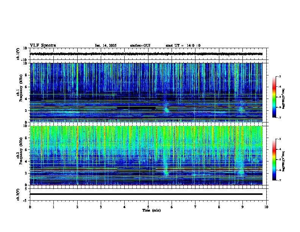Click the 'ch.3(V)' axis label
This screenshot has width=300, height=232.
click(18, 194)
